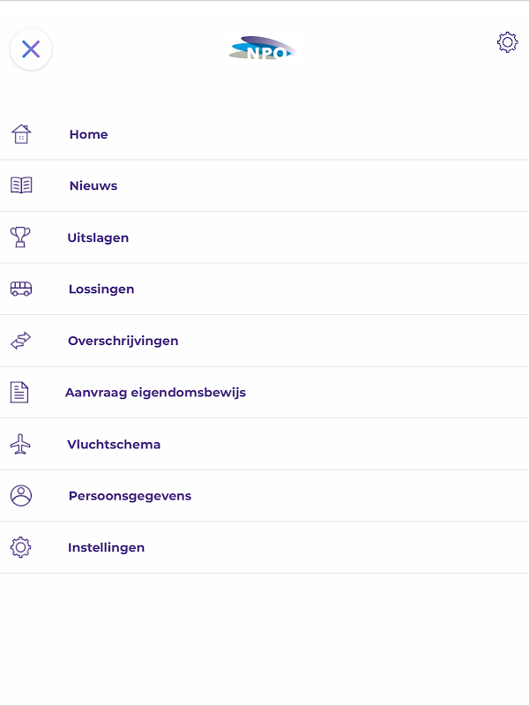529x706 pixels.
Task: Click the house icon beside Home
Action: pyautogui.click(x=21, y=134)
